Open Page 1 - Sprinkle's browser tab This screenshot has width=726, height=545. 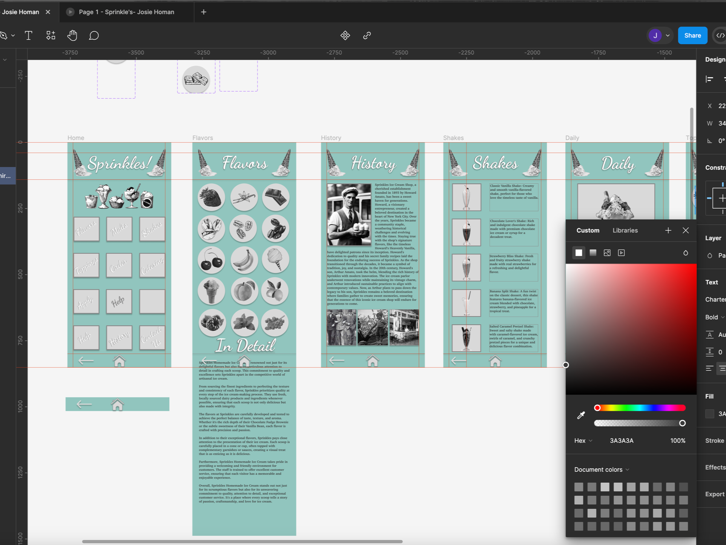point(126,12)
